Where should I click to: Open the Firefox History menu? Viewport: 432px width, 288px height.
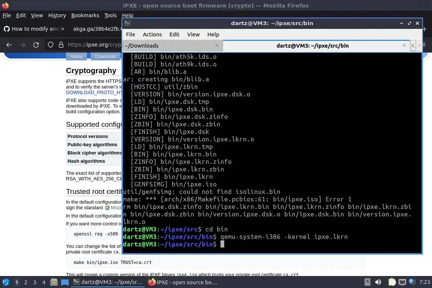pyautogui.click(x=57, y=15)
